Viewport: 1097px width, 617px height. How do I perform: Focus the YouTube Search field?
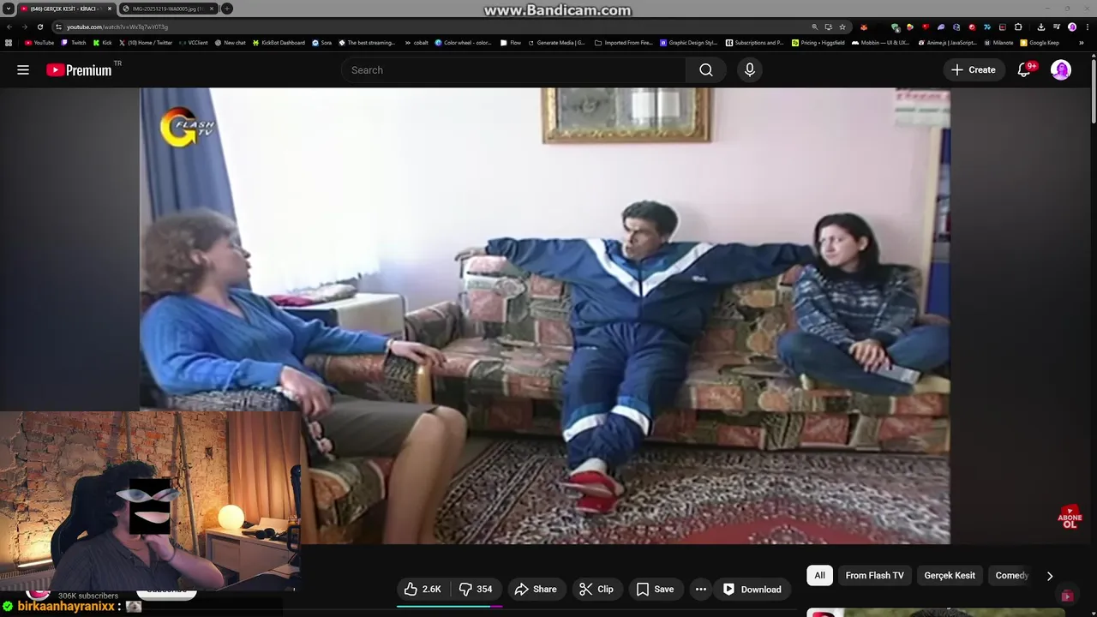pyautogui.click(x=514, y=70)
